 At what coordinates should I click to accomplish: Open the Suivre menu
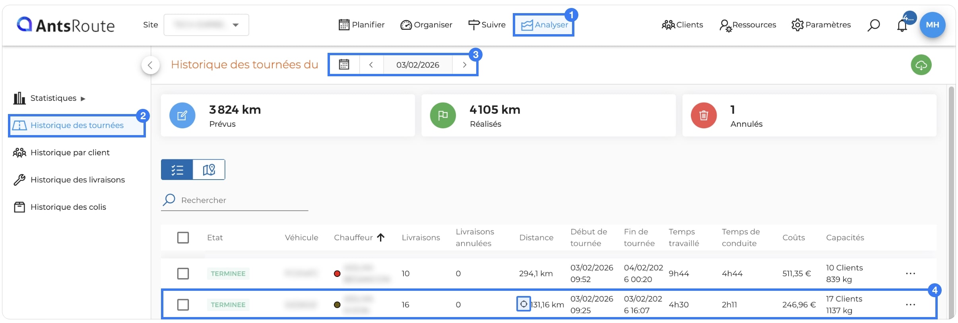[x=487, y=25]
